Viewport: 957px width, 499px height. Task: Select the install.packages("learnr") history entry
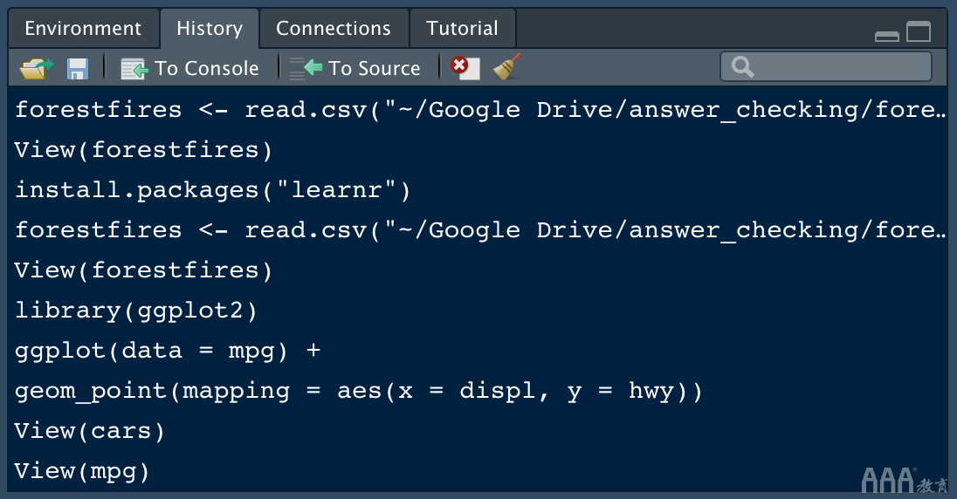pos(212,190)
